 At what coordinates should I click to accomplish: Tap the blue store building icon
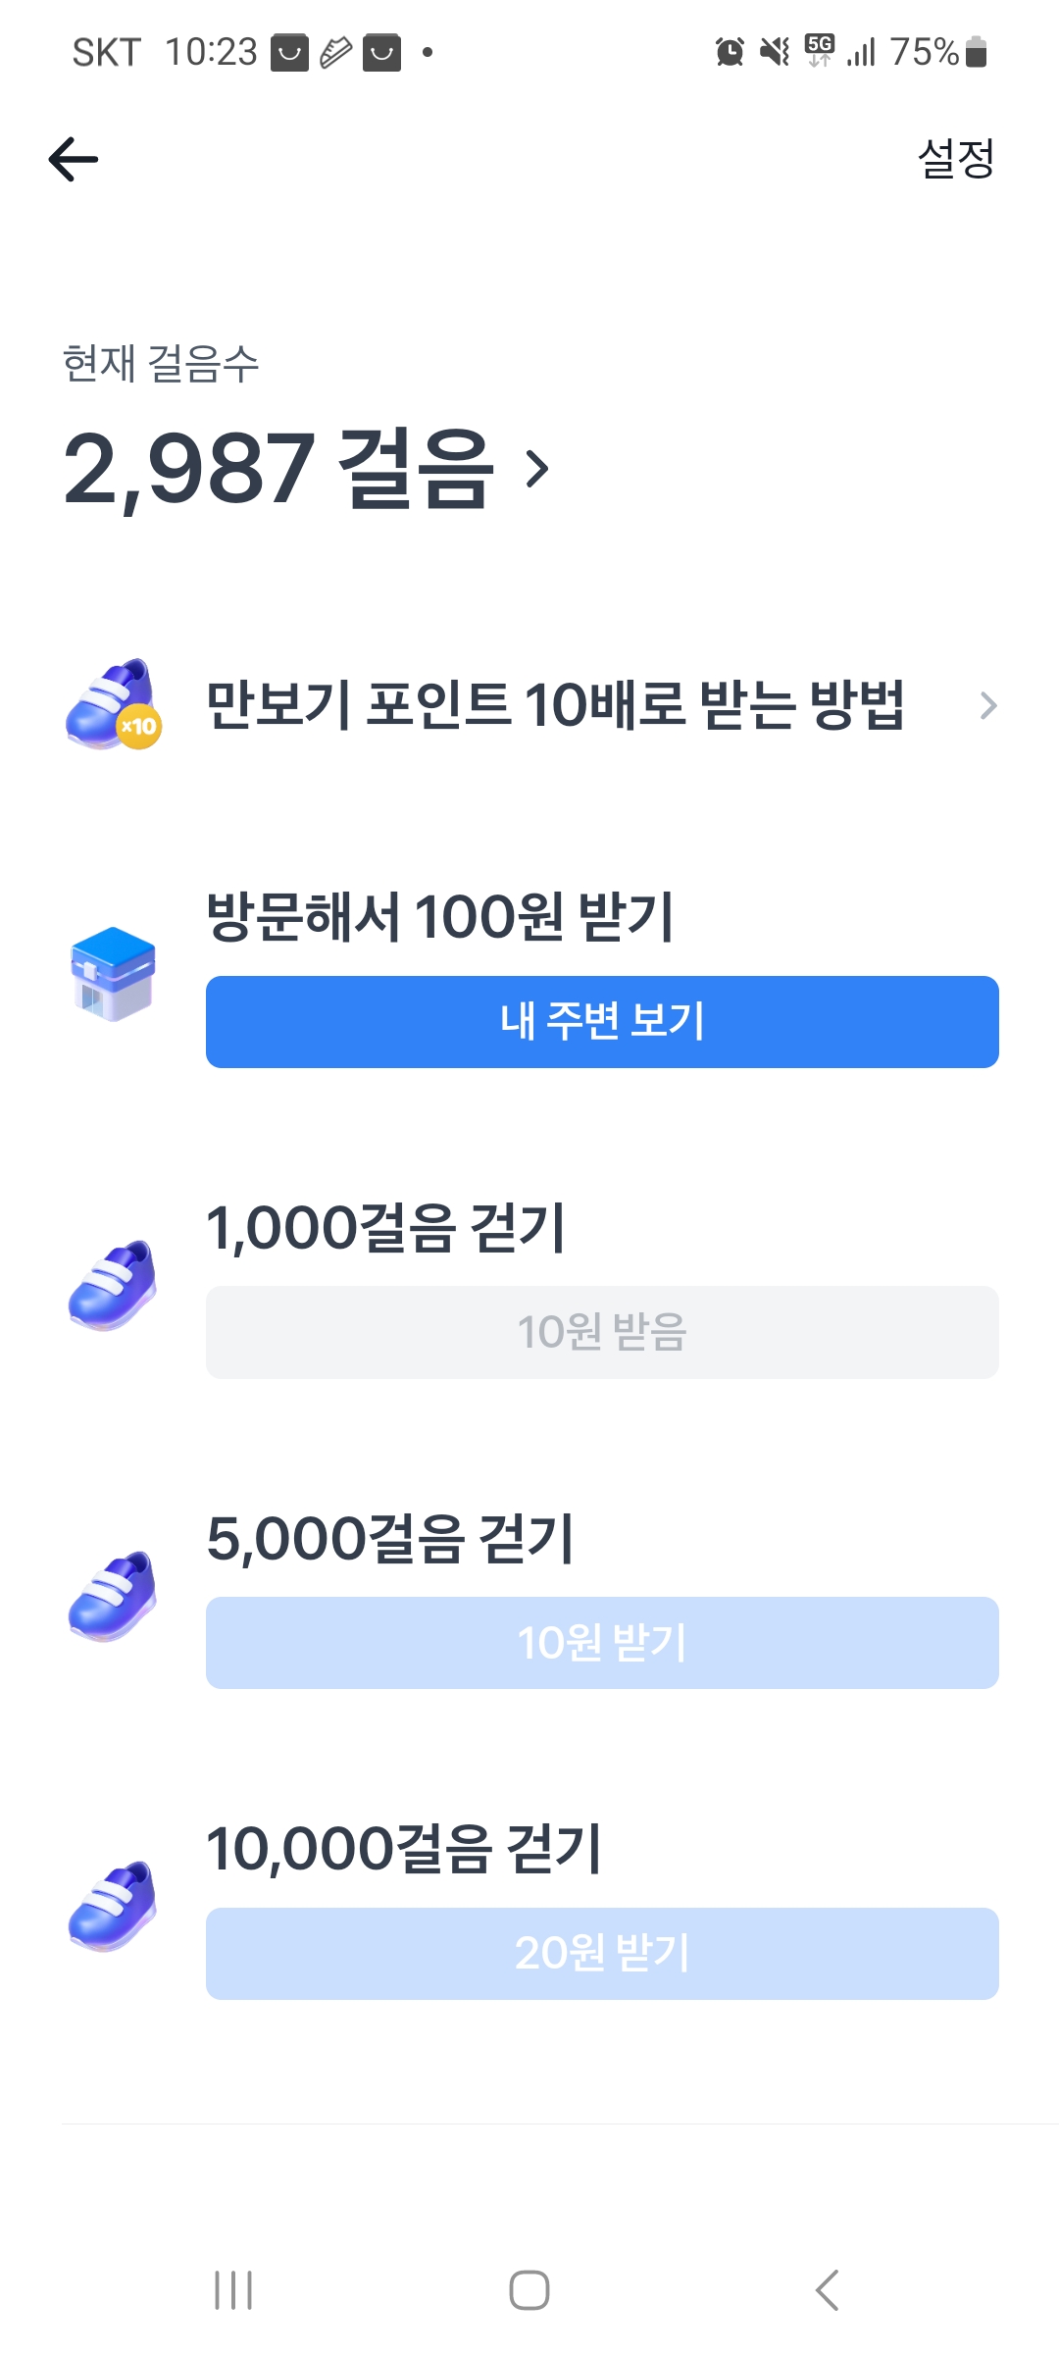113,974
